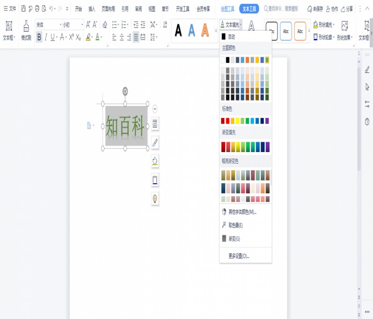Expand the Abc shape styles gallery
The height and width of the screenshot is (319, 373).
coord(309,31)
